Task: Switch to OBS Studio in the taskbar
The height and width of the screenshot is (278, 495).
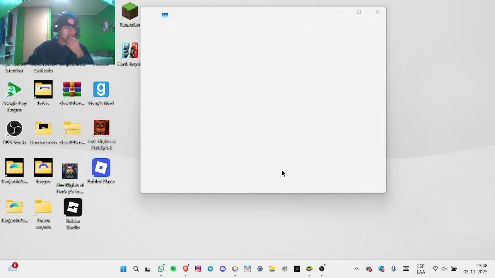Action: [x=322, y=269]
